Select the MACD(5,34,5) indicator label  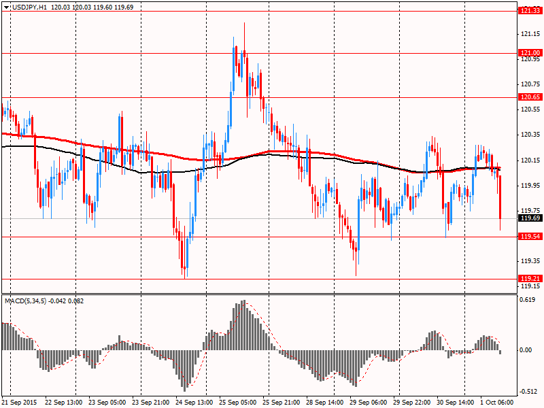pyautogui.click(x=25, y=301)
